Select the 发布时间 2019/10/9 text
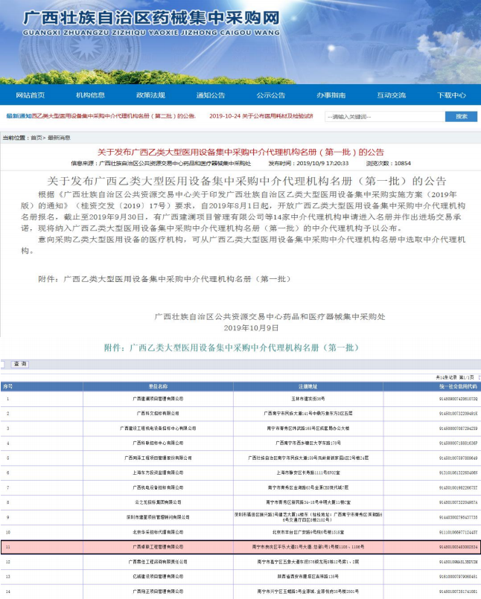This screenshot has width=481, height=599. [308, 163]
